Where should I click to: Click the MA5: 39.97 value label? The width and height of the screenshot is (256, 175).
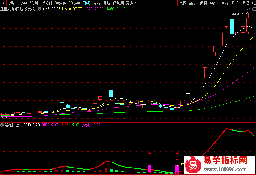(x=52, y=9)
